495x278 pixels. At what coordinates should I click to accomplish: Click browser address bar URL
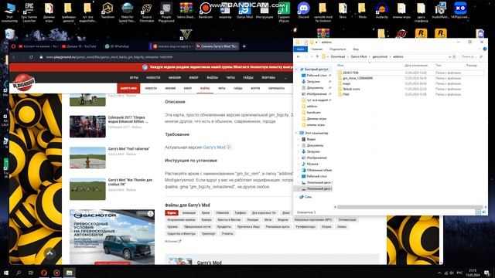point(109,57)
